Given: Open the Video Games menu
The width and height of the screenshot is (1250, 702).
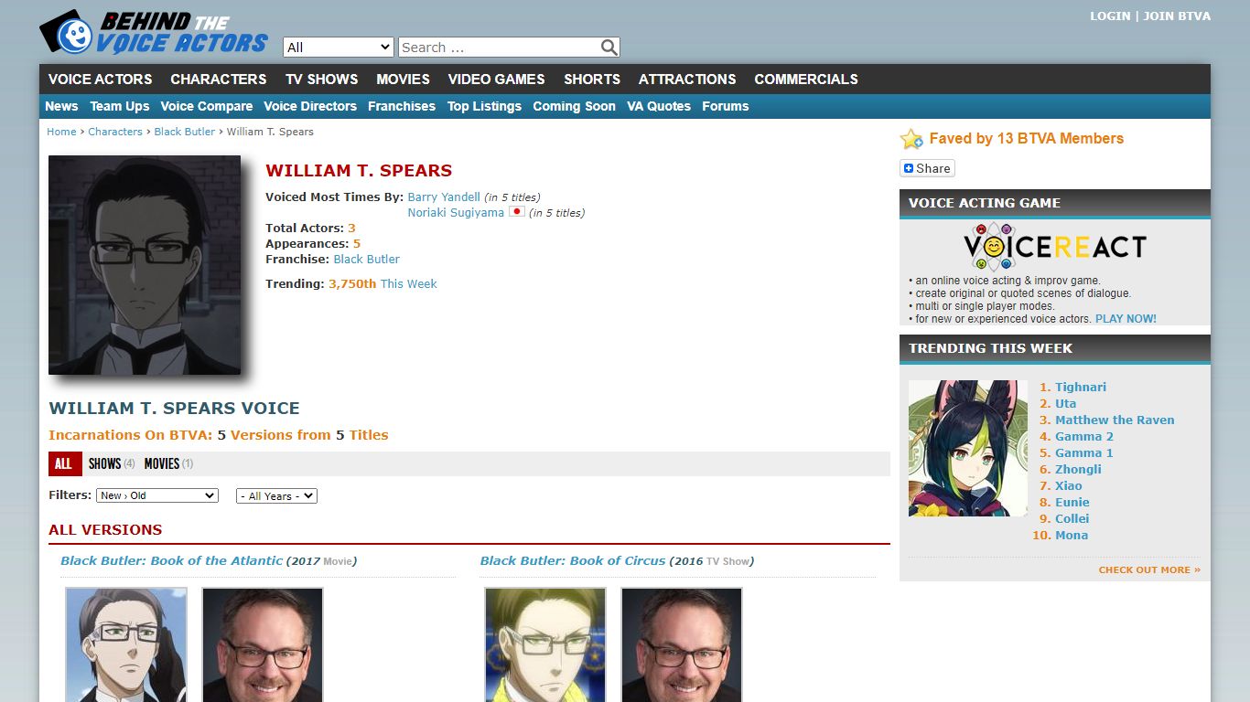Looking at the screenshot, I should (x=497, y=80).
